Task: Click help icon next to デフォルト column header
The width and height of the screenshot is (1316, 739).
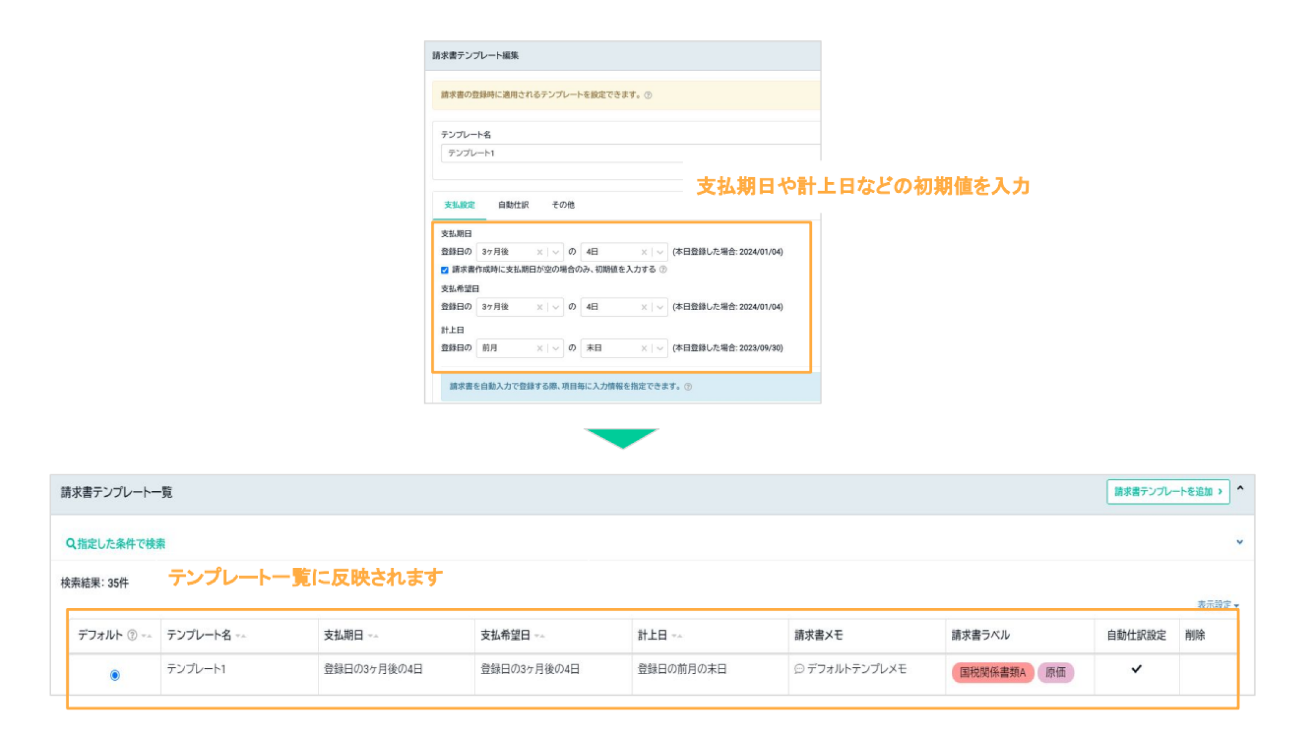Action: [132, 635]
